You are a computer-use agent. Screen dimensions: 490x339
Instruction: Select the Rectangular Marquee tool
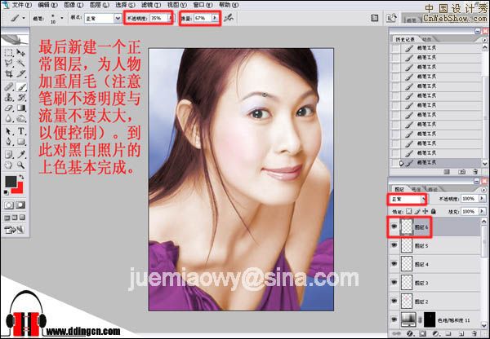click(9, 52)
